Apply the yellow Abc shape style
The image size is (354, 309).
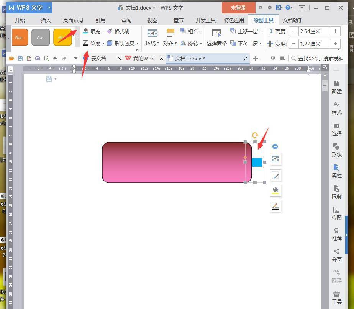pos(62,37)
